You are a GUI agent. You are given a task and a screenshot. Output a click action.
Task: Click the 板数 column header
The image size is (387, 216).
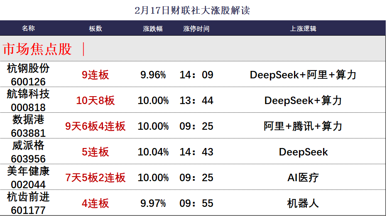(96, 29)
